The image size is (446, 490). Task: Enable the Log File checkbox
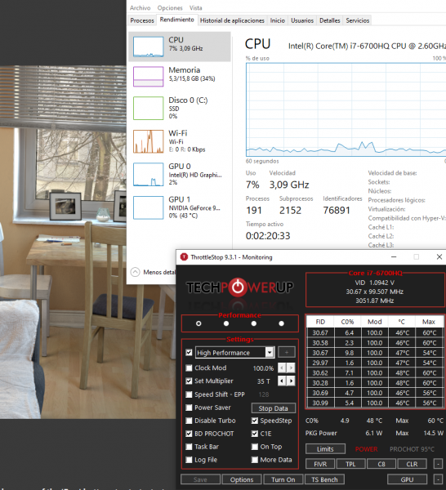click(189, 460)
